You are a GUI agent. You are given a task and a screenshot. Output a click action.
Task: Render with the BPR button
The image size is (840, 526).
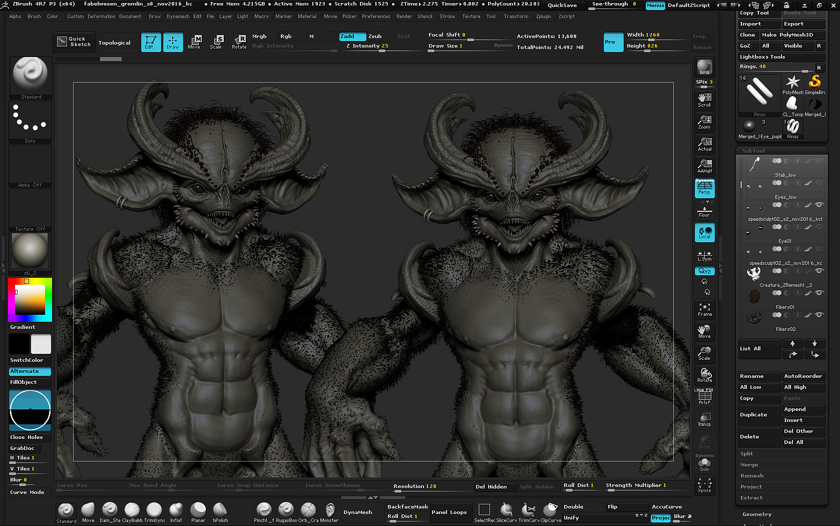click(704, 67)
